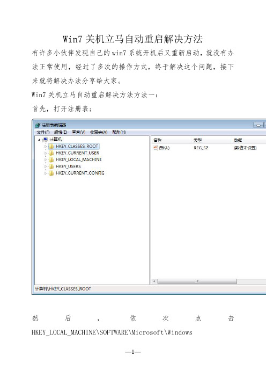Screen dimensions: 266x377
Task: Select the 计算机 root label
Action: [55, 140]
